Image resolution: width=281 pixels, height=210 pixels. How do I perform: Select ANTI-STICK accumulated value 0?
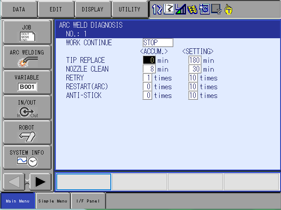pos(147,95)
